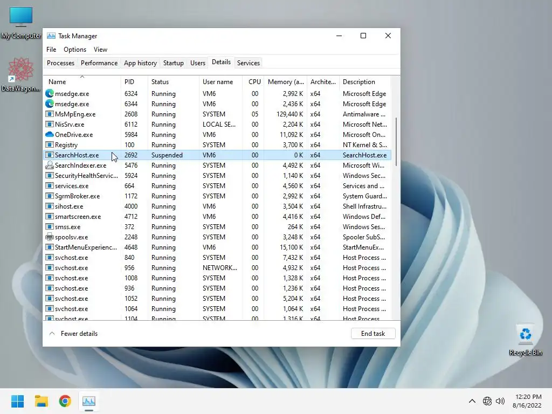552x414 pixels.
Task: Click the 'NETWORK...' user name cell
Action: (220, 267)
